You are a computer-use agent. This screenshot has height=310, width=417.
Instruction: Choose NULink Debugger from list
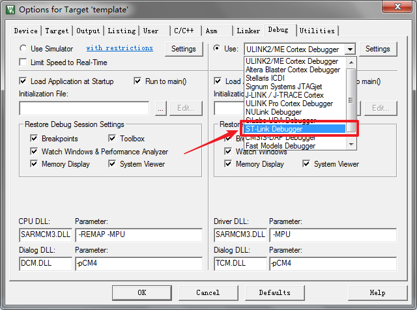point(295,112)
